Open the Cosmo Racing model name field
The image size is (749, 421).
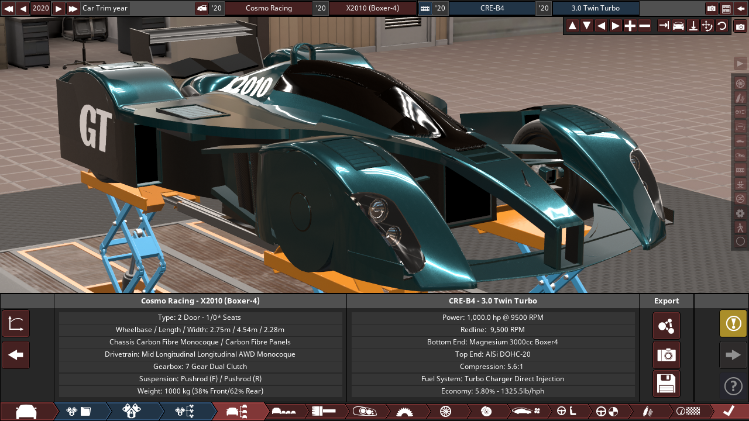[269, 8]
